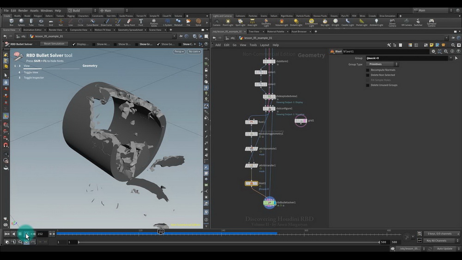Select the Spray Paint tool

pos(129,22)
